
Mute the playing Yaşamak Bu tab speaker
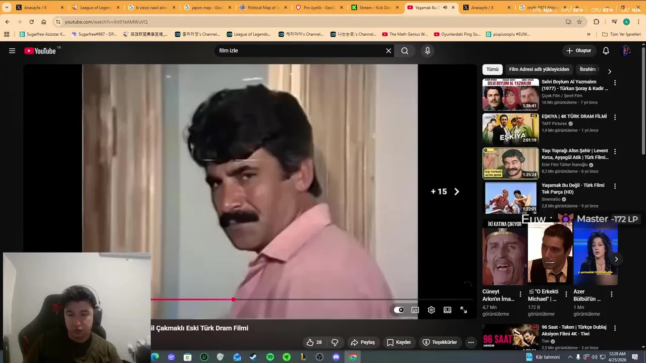pyautogui.click(x=445, y=8)
